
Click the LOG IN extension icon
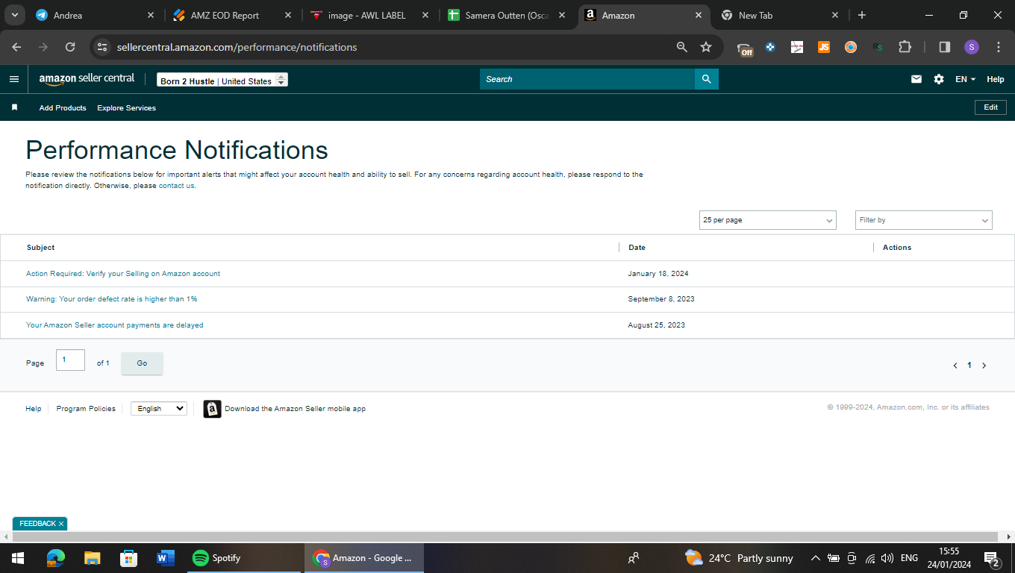pyautogui.click(x=797, y=47)
